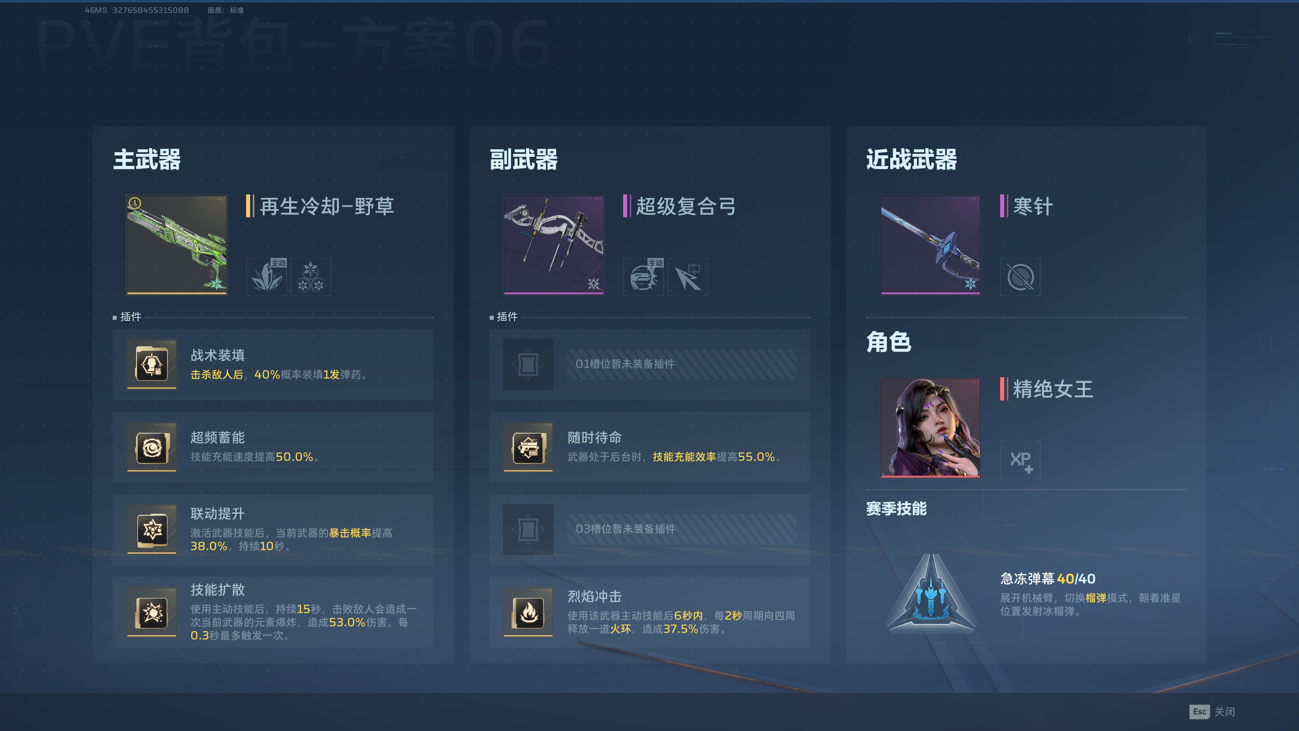This screenshot has height=731, width=1299.
Task: Click the 战术装填 plugin icon
Action: (152, 364)
